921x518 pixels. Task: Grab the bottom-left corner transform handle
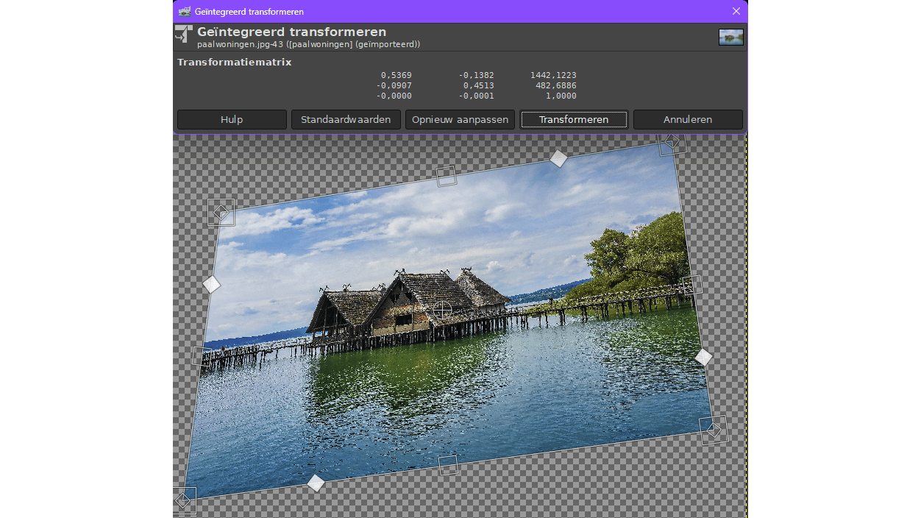pyautogui.click(x=183, y=500)
